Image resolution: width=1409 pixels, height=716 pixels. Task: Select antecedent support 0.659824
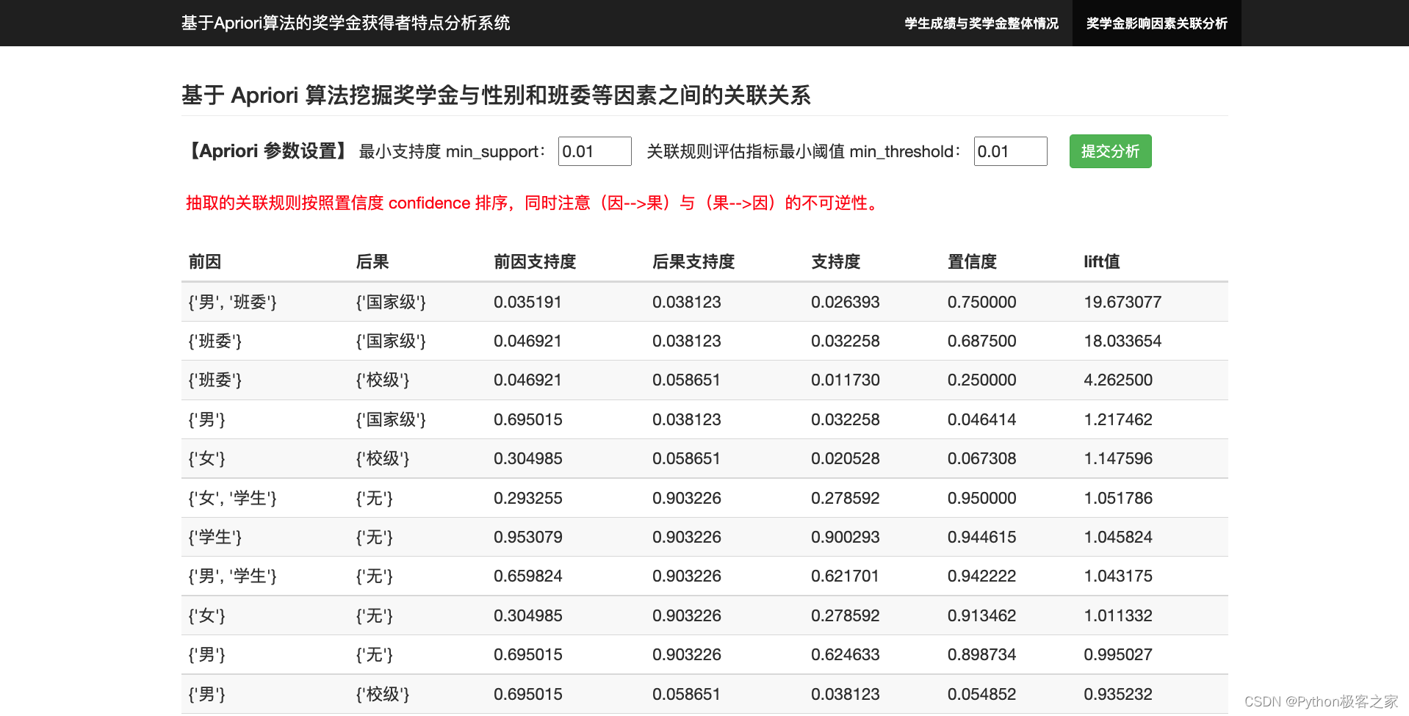point(527,576)
